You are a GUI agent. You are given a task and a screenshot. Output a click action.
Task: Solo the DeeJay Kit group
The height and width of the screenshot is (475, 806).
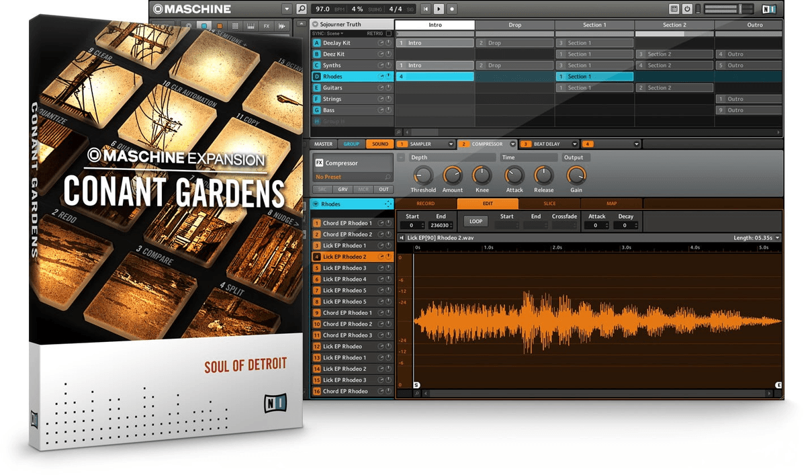389,43
